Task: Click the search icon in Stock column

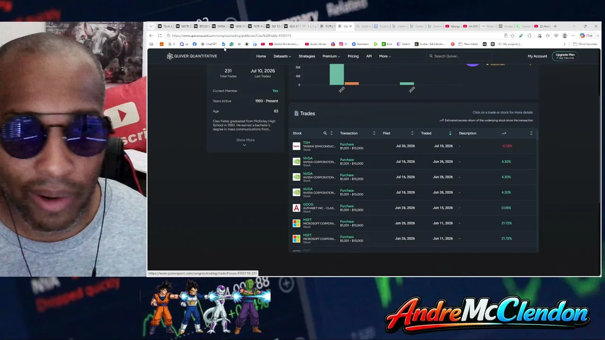Action: click(x=325, y=133)
